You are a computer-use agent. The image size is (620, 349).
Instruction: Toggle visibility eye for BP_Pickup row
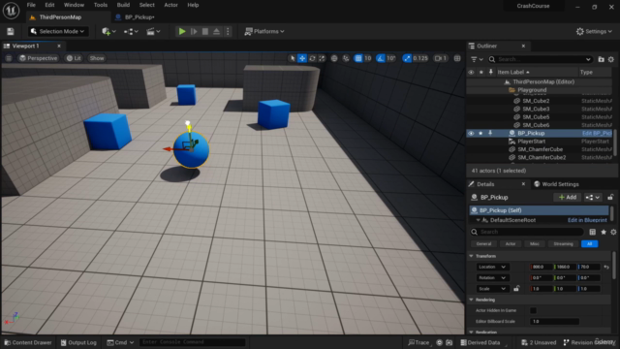pos(471,134)
